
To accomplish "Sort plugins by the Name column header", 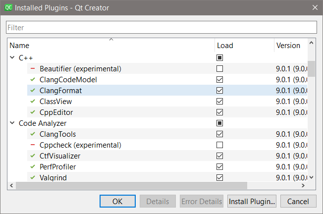I will [111, 45].
